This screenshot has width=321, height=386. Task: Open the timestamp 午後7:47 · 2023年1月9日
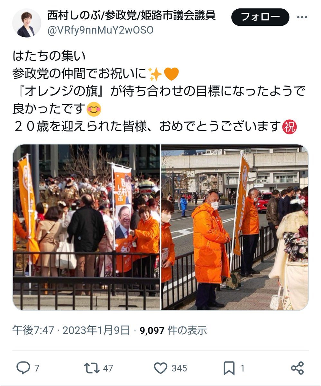tap(71, 330)
